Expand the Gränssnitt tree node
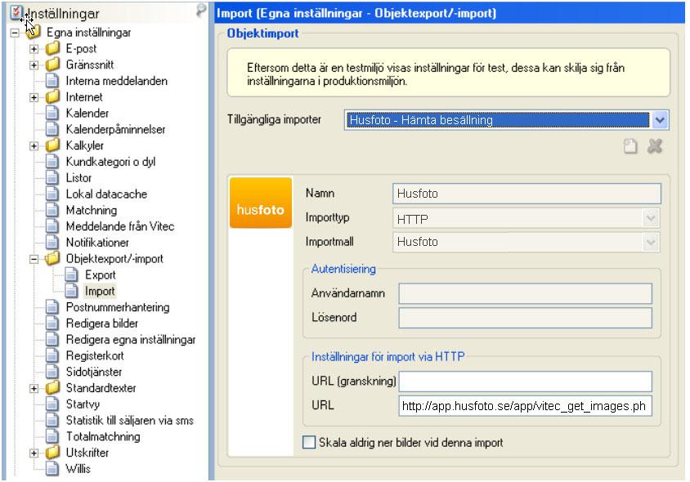This screenshot has height=482, width=690. pos(34,65)
